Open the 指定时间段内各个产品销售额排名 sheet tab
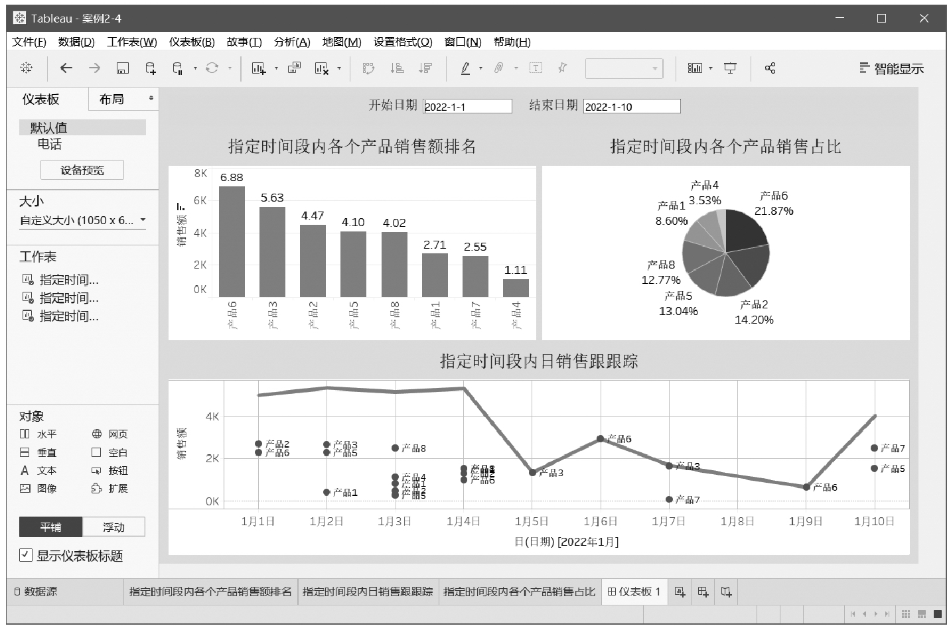Screen dimensions: 951x630 pyautogui.click(x=210, y=592)
